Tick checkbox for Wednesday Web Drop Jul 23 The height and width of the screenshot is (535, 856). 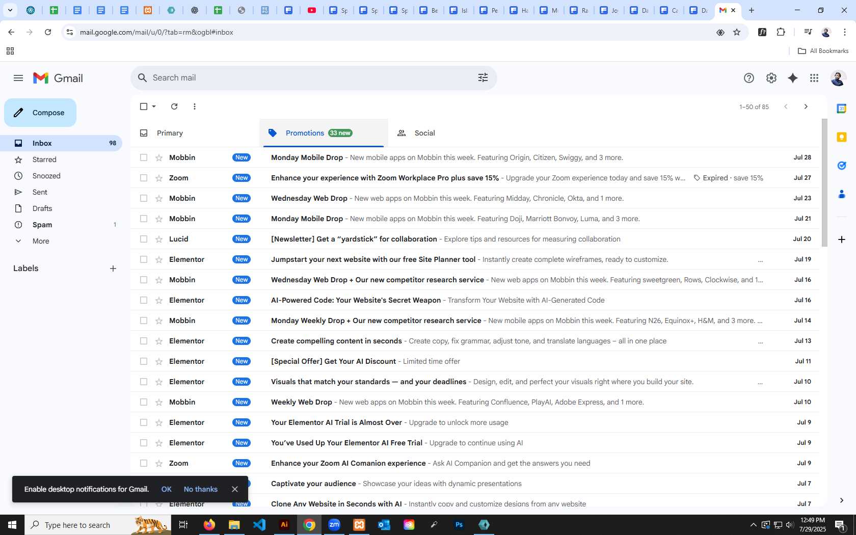click(x=144, y=198)
